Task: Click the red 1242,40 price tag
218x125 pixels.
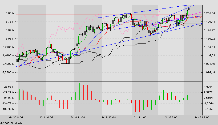Action: [x=196, y=16]
